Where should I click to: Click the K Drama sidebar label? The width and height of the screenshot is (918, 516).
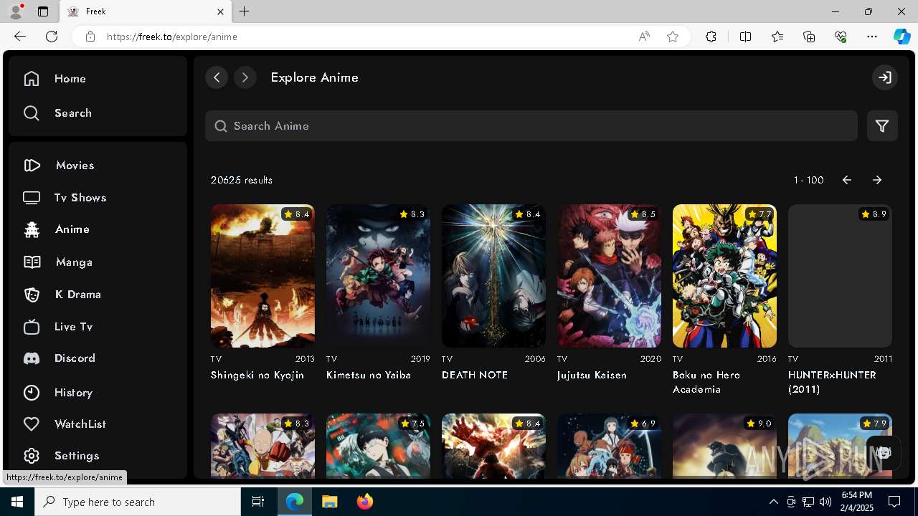pyautogui.click(x=78, y=295)
